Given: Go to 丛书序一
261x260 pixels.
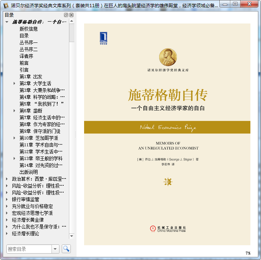Looking at the screenshot, I should click(29, 42).
